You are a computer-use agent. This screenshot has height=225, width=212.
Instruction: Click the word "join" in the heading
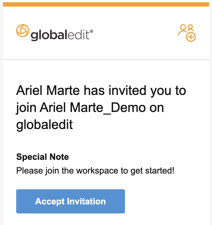pos(26,108)
